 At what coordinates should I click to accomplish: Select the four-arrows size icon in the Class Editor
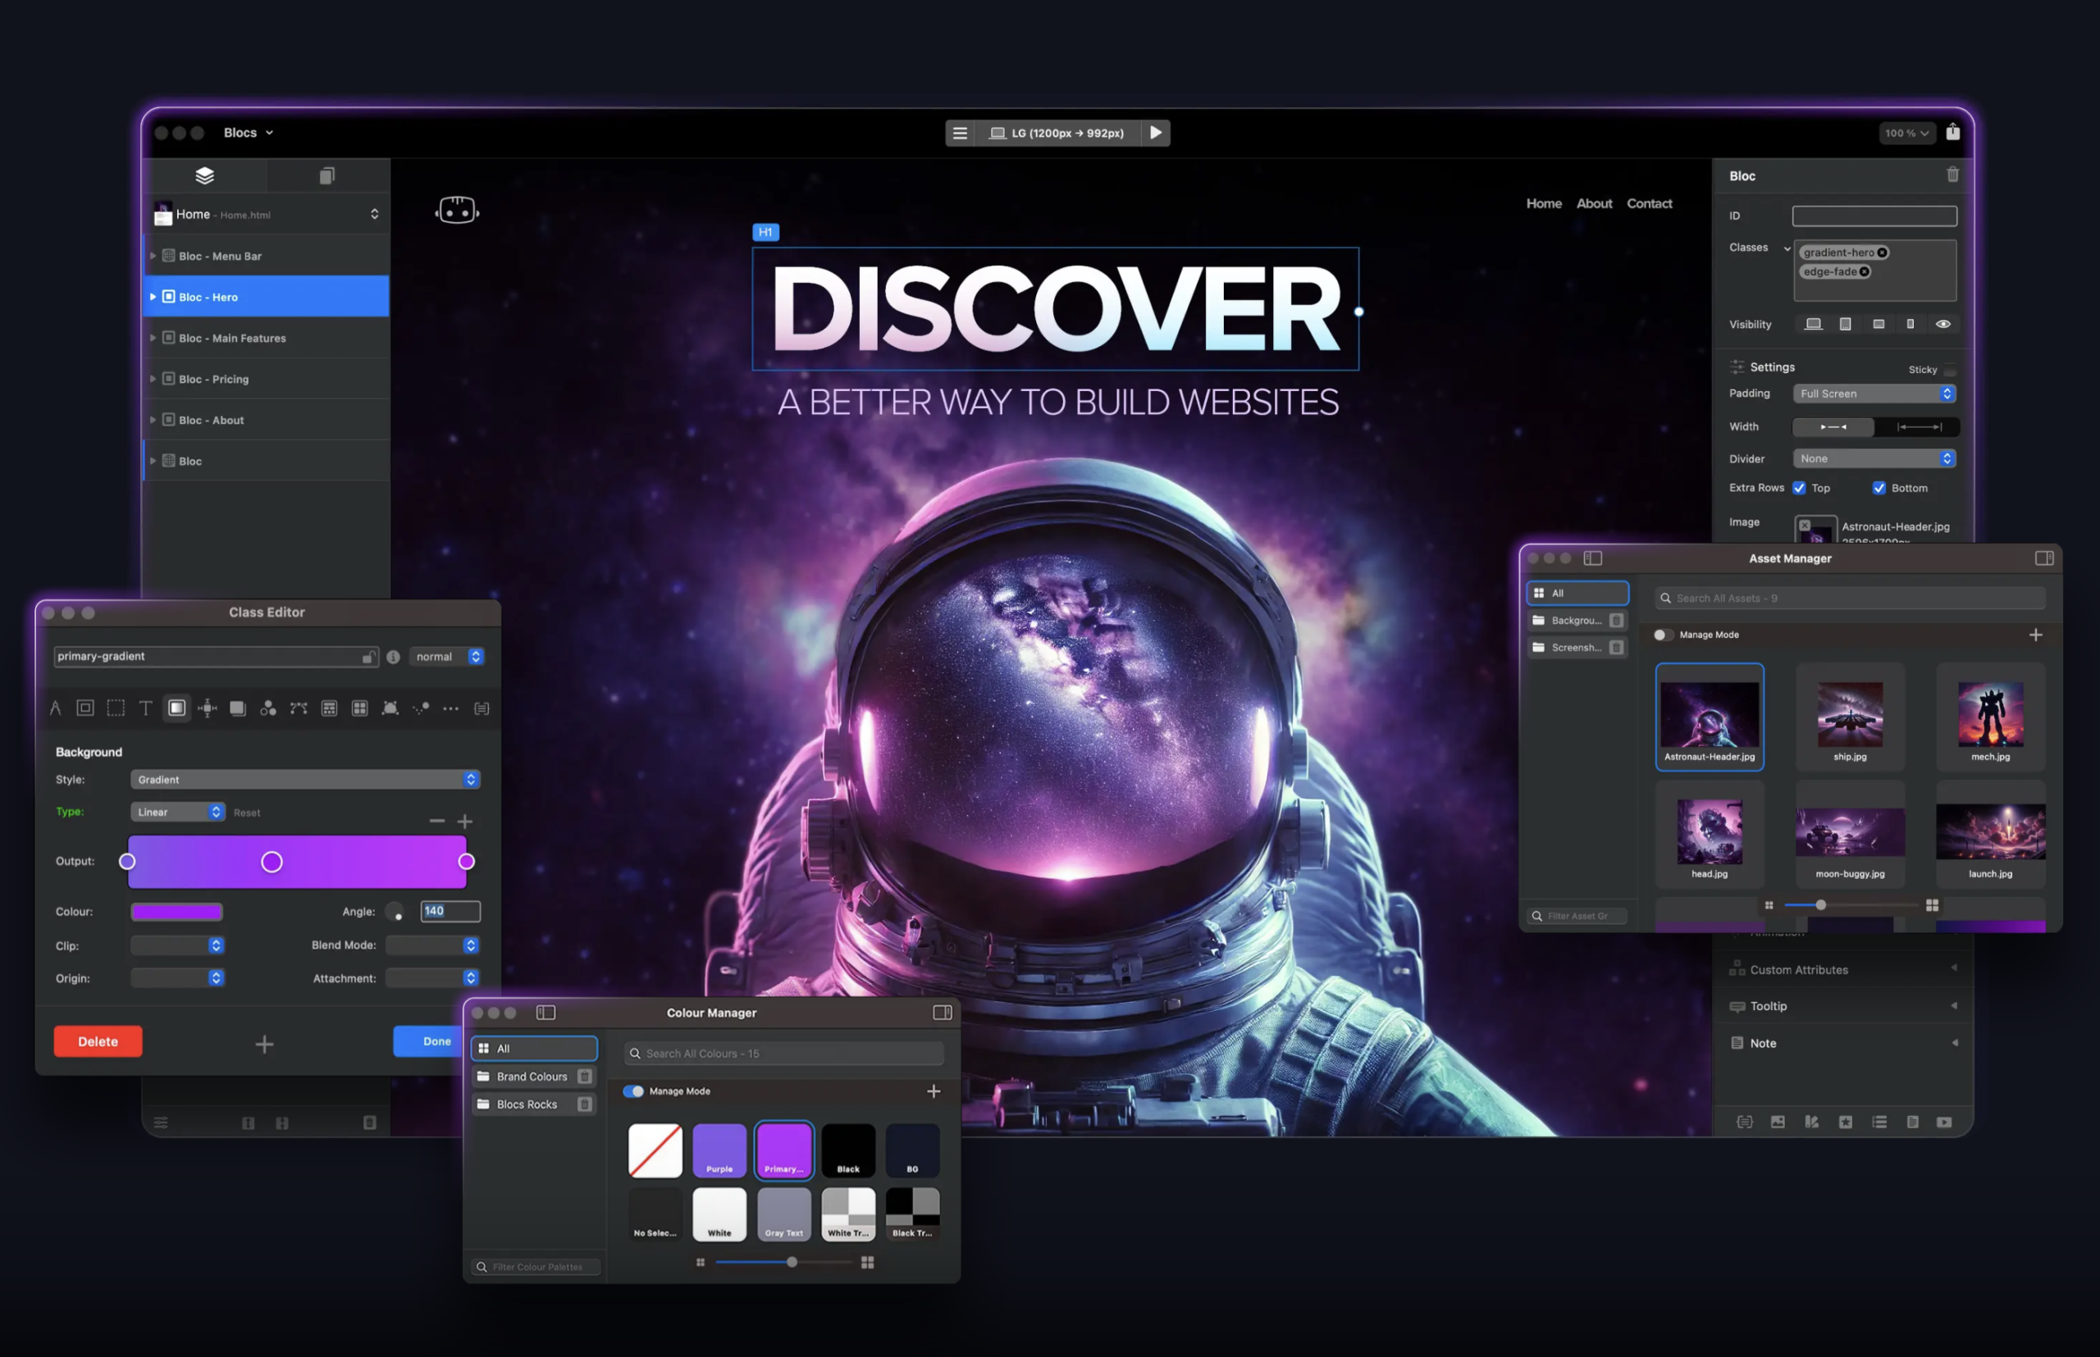tap(208, 708)
